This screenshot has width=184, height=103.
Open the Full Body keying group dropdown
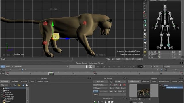101,88
